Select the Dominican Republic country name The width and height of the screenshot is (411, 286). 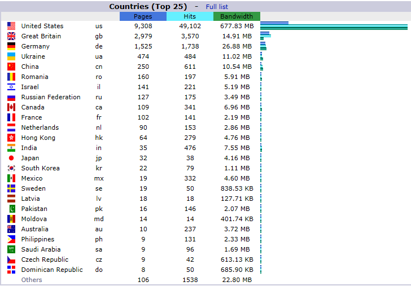(x=52, y=270)
